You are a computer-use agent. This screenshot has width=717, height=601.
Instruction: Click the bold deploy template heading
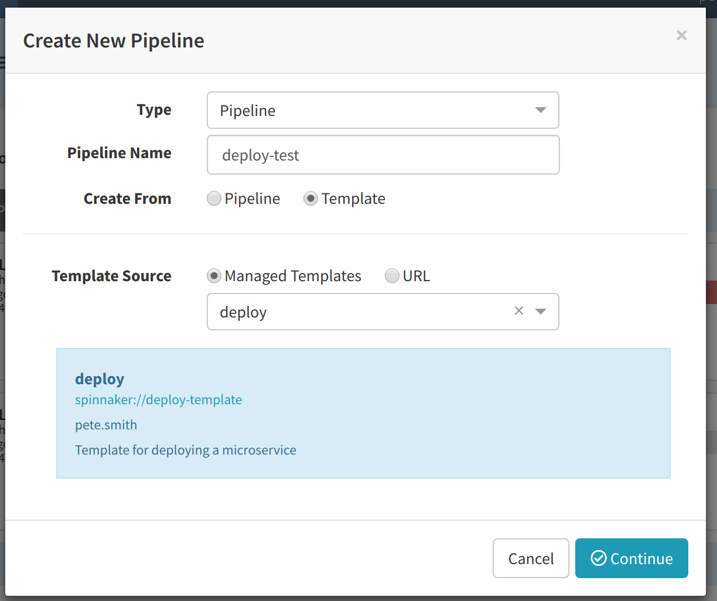[100, 379]
